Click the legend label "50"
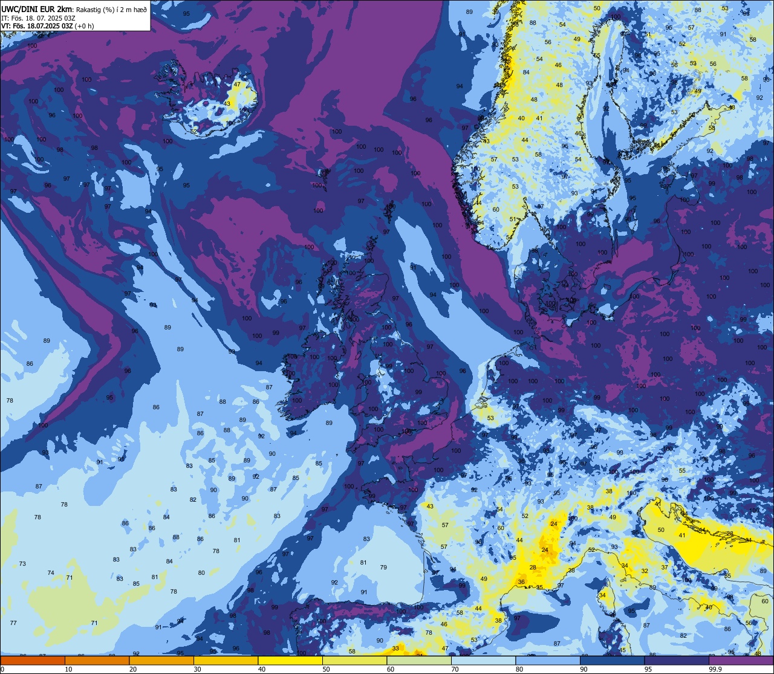774x674 pixels. click(326, 669)
